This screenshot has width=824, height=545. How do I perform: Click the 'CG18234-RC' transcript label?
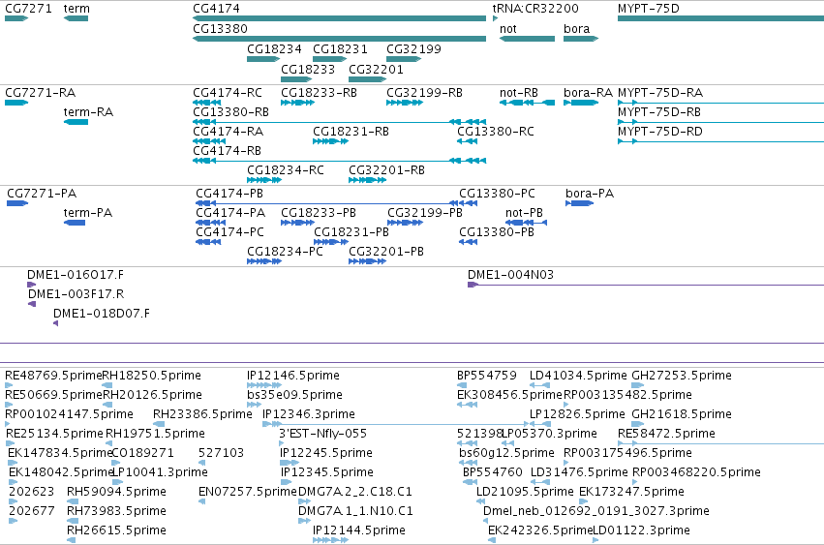[x=286, y=170]
